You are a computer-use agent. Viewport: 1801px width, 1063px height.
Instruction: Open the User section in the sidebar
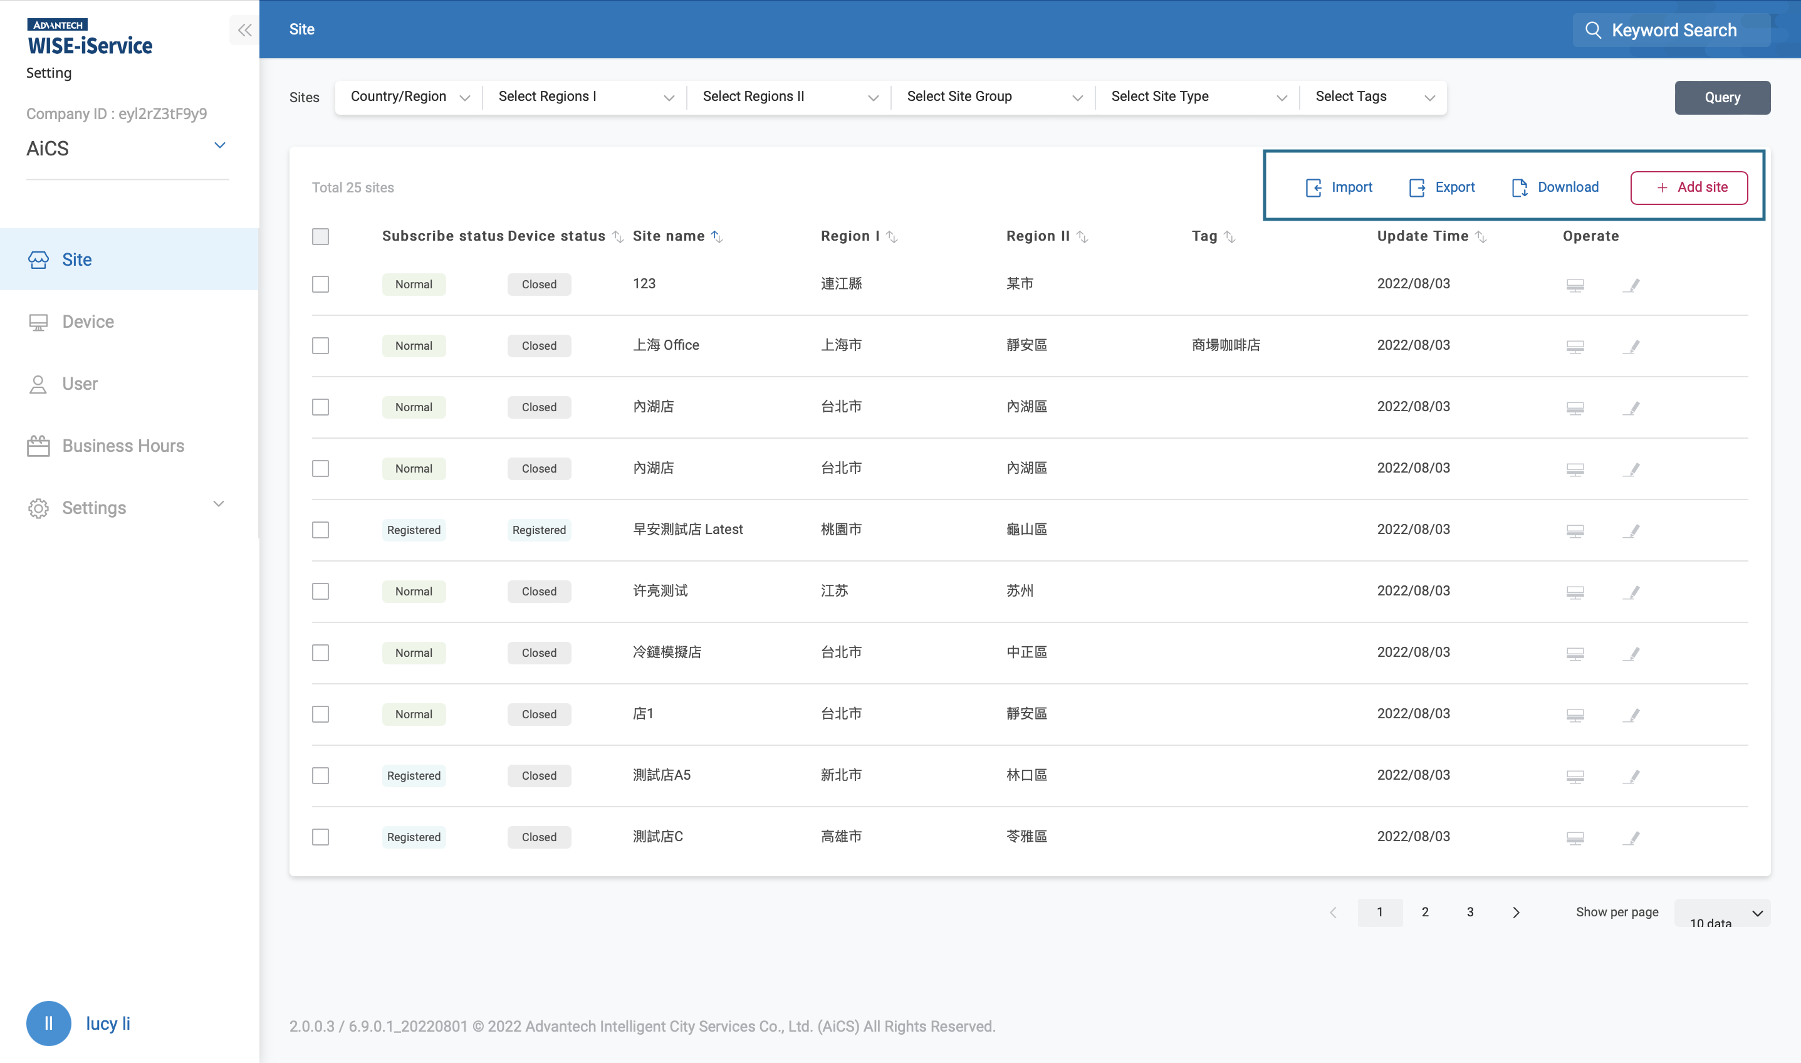[80, 383]
